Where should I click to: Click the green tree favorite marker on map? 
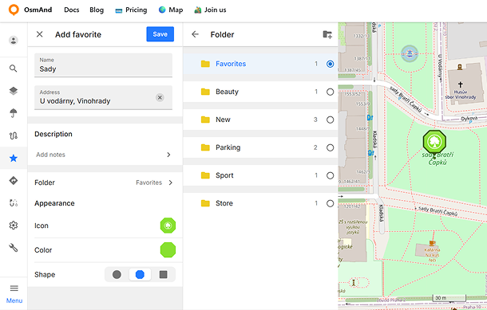tap(434, 141)
